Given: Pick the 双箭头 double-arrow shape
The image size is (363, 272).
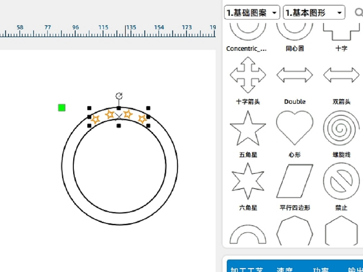Looking at the screenshot, I should click(341, 75).
